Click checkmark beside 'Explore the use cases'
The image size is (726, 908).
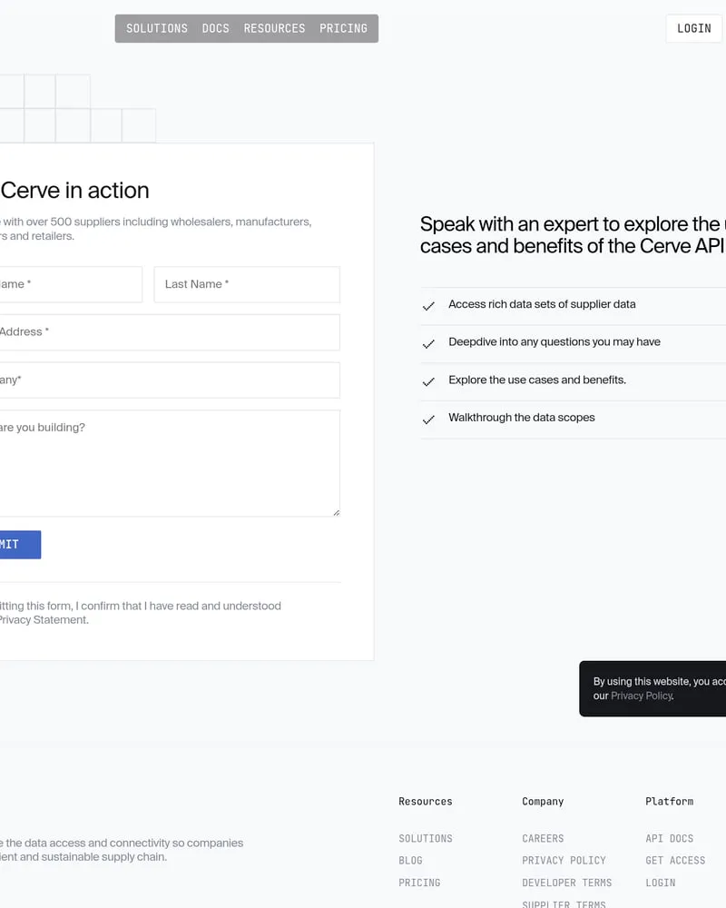click(428, 381)
